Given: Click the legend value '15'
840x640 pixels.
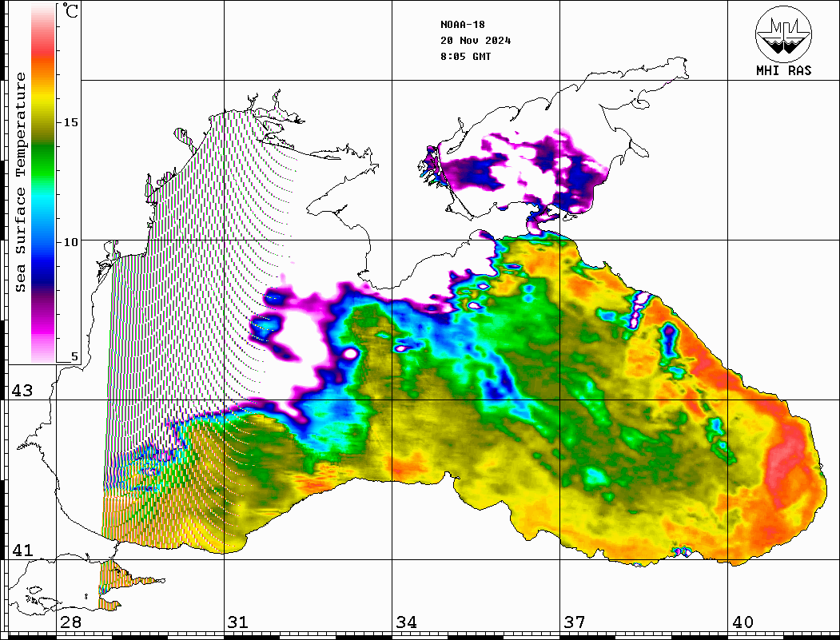Looking at the screenshot, I should [70, 122].
